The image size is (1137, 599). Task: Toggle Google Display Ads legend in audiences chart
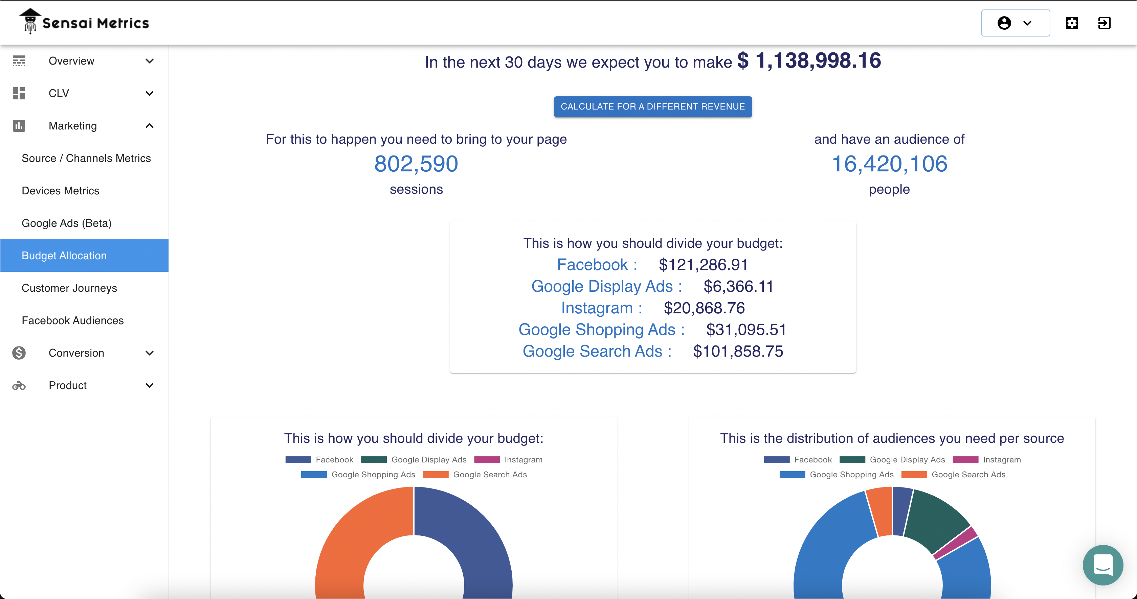click(x=892, y=460)
